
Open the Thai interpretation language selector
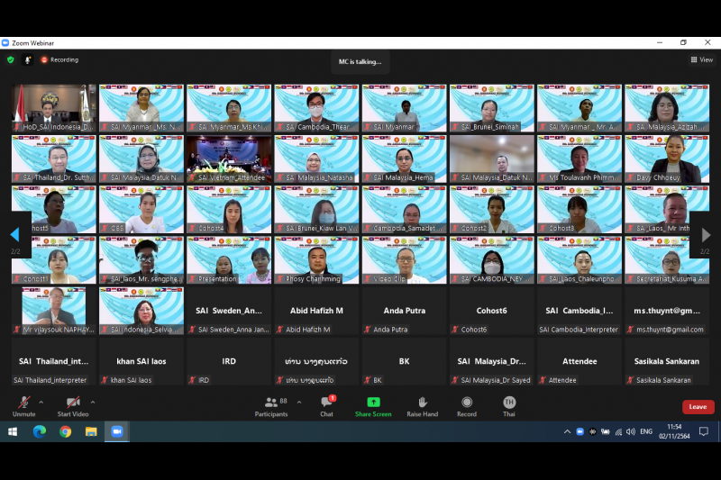(x=509, y=403)
